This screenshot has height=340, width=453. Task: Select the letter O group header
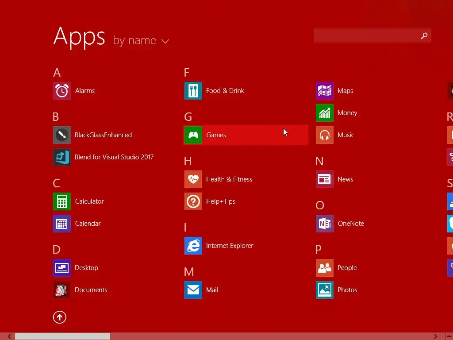coord(320,205)
